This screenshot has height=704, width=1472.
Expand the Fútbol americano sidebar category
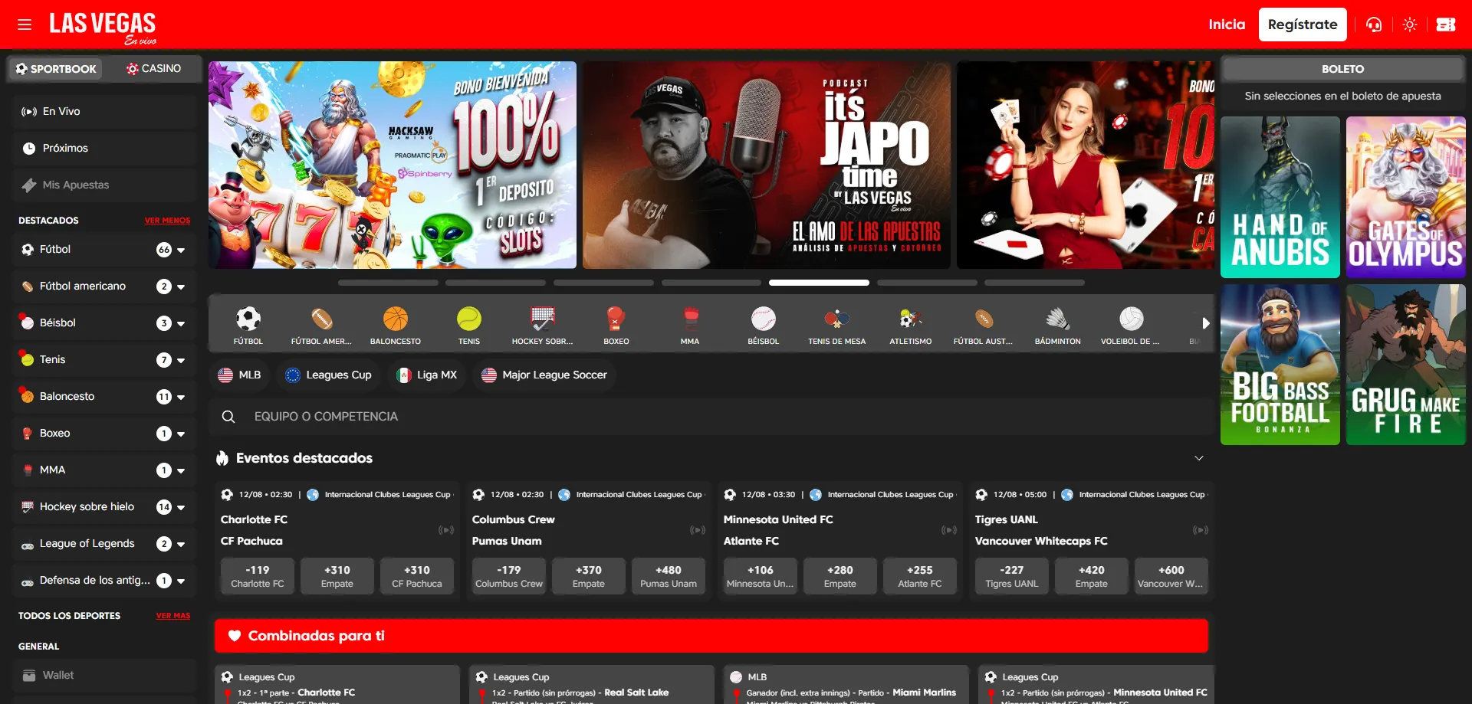[181, 287]
